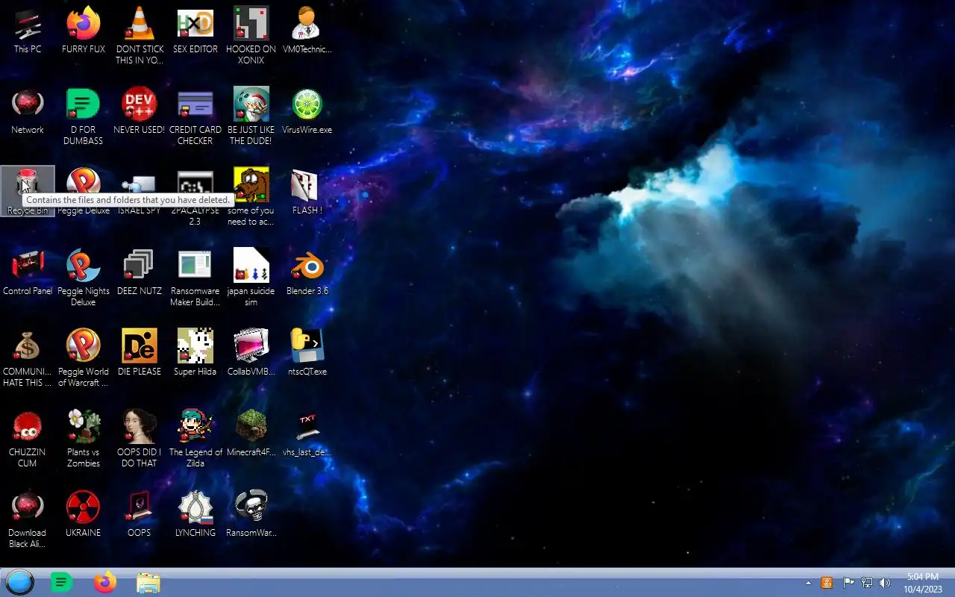Select the RansomWar... skull icon
Screen dimensions: 955x597
251,515
